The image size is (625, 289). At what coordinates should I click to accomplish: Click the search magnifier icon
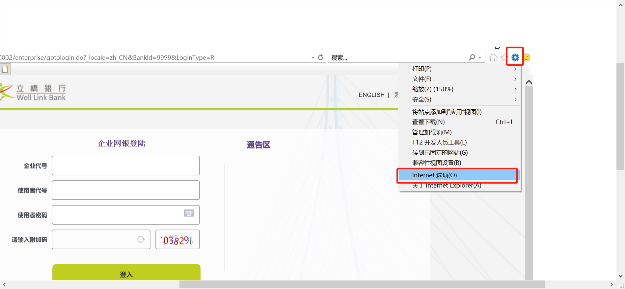pyautogui.click(x=472, y=57)
